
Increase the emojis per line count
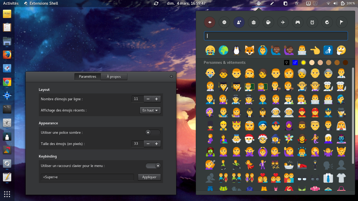[156, 99]
